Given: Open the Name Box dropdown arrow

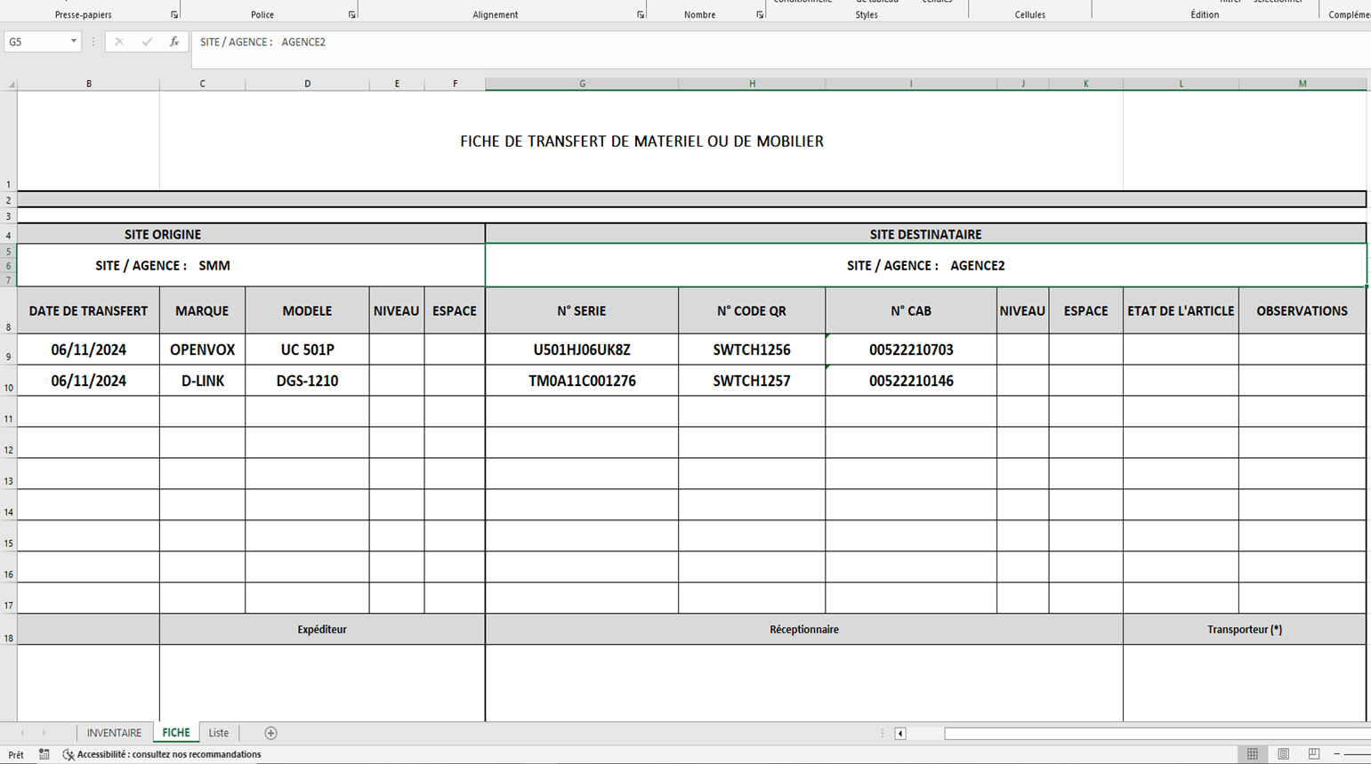Looking at the screenshot, I should pos(73,42).
